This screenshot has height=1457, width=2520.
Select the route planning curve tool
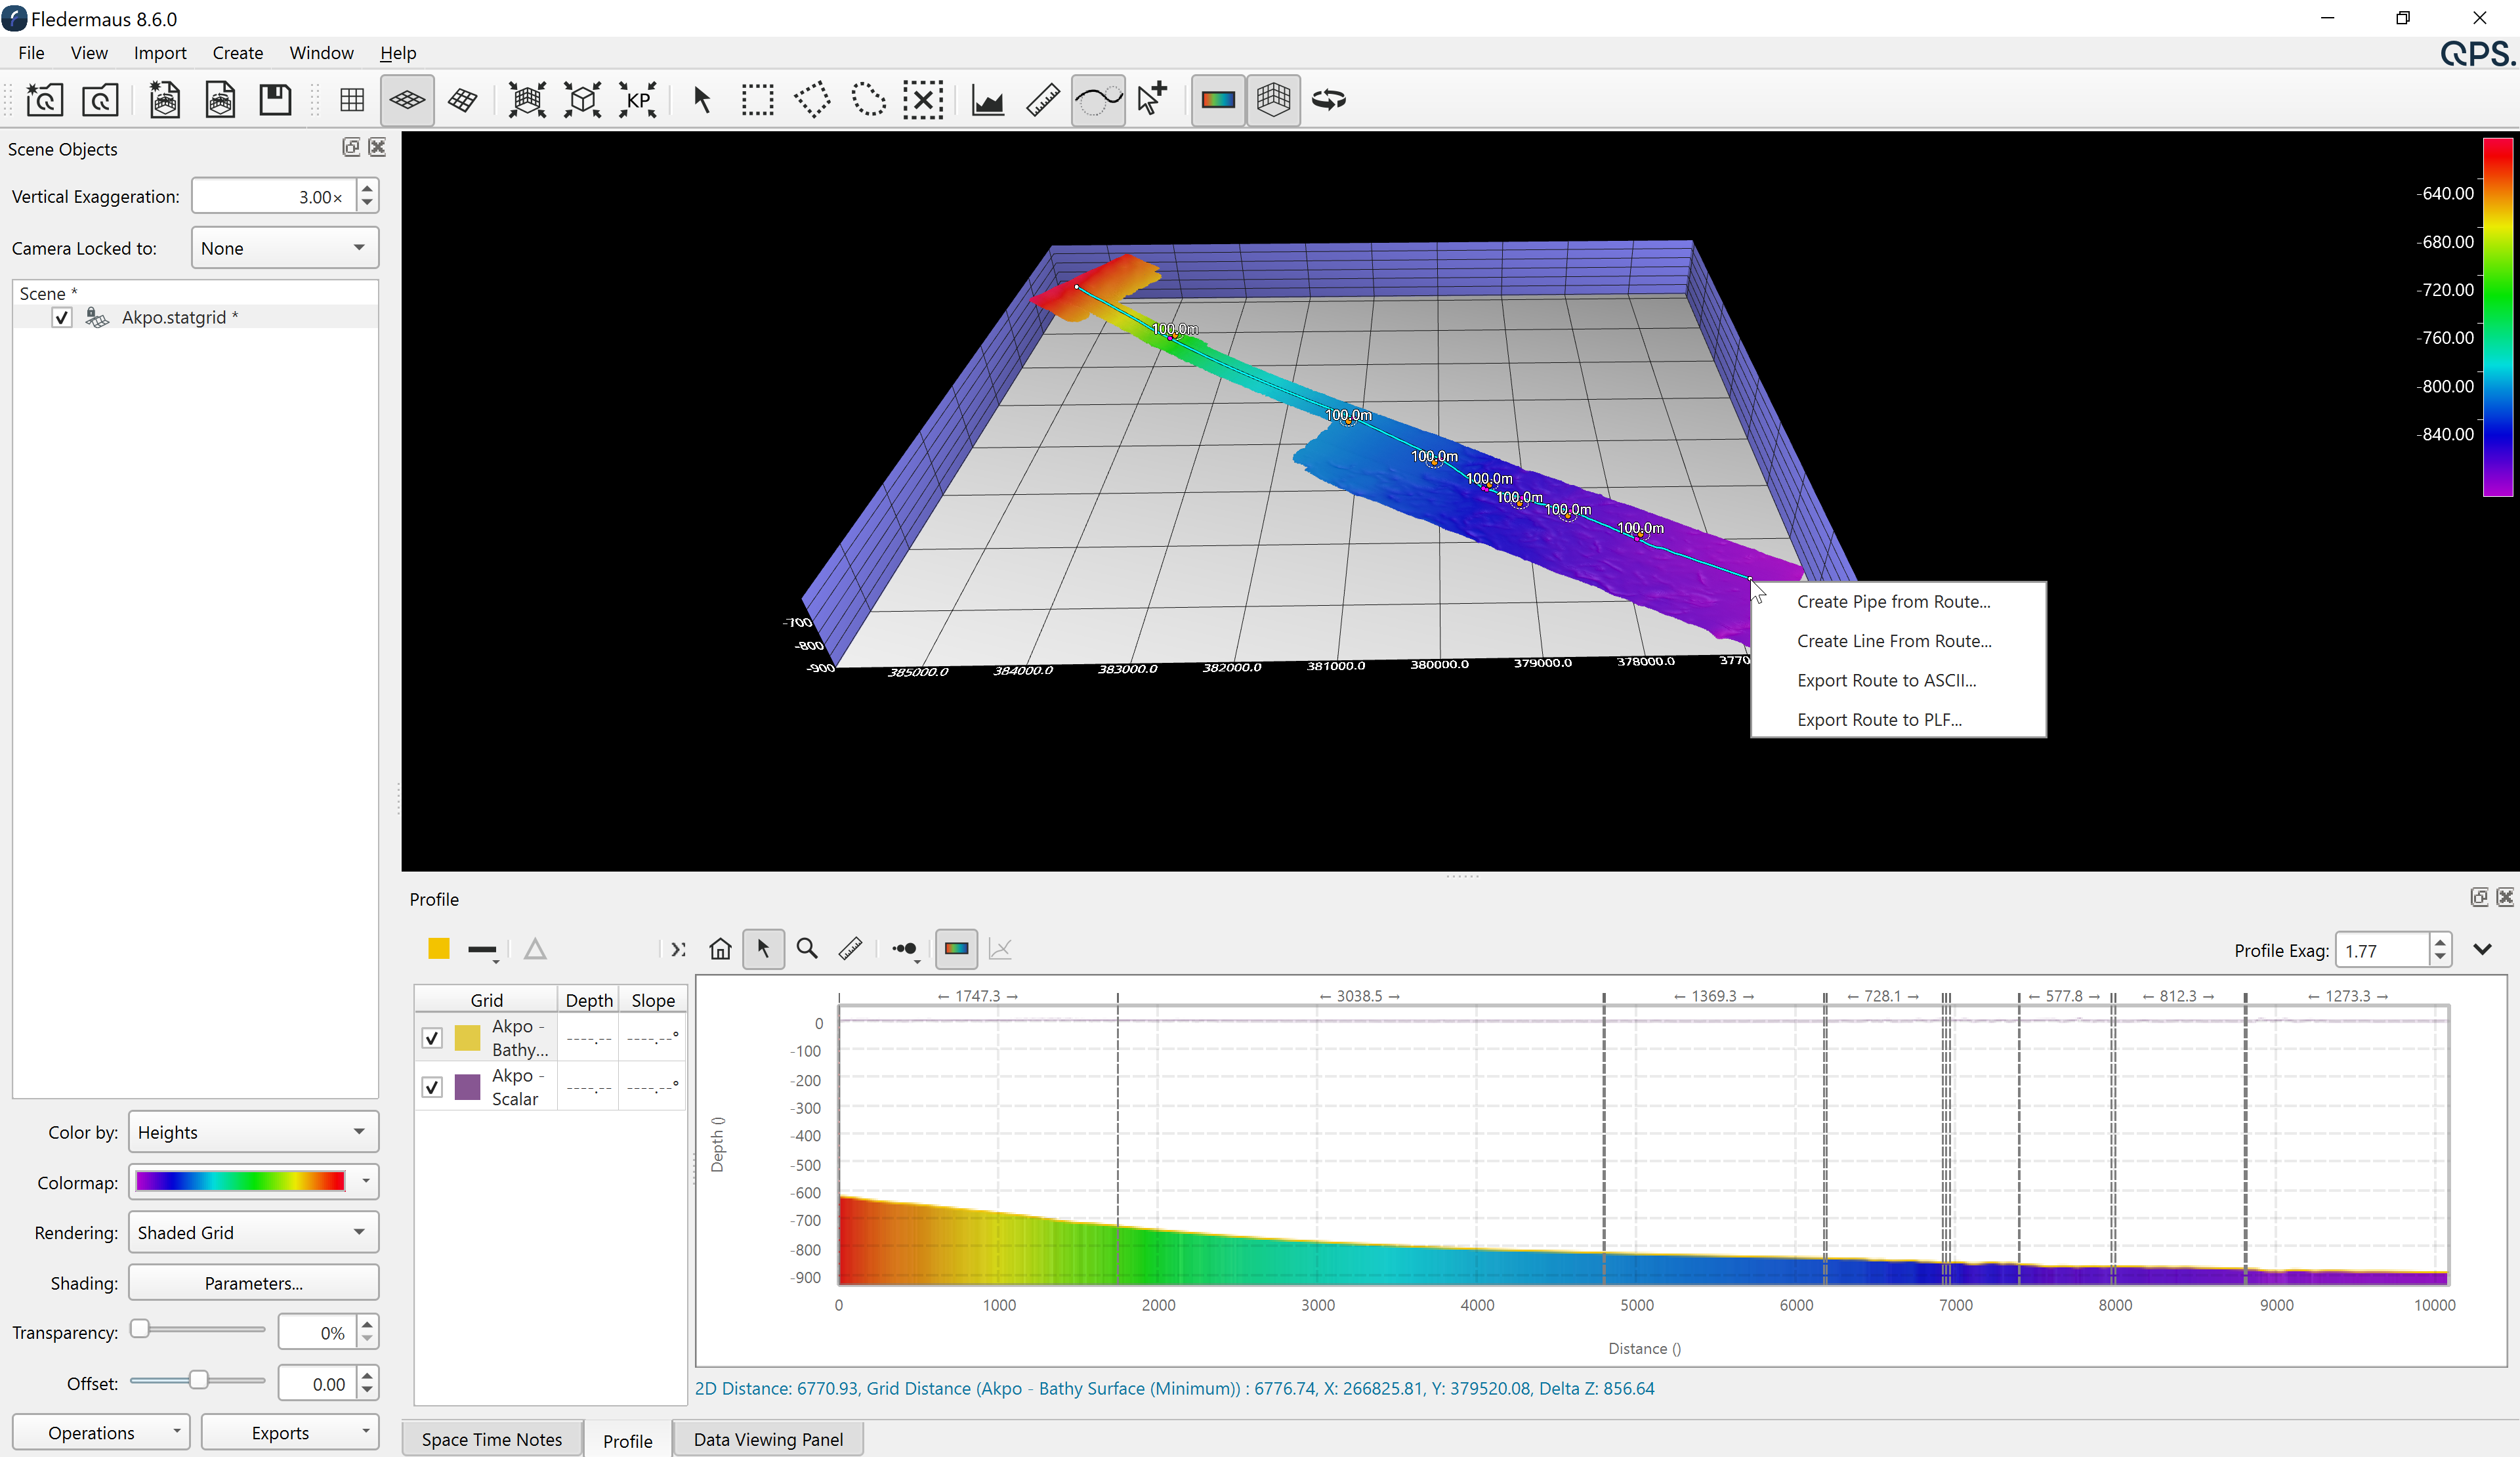[x=1097, y=100]
